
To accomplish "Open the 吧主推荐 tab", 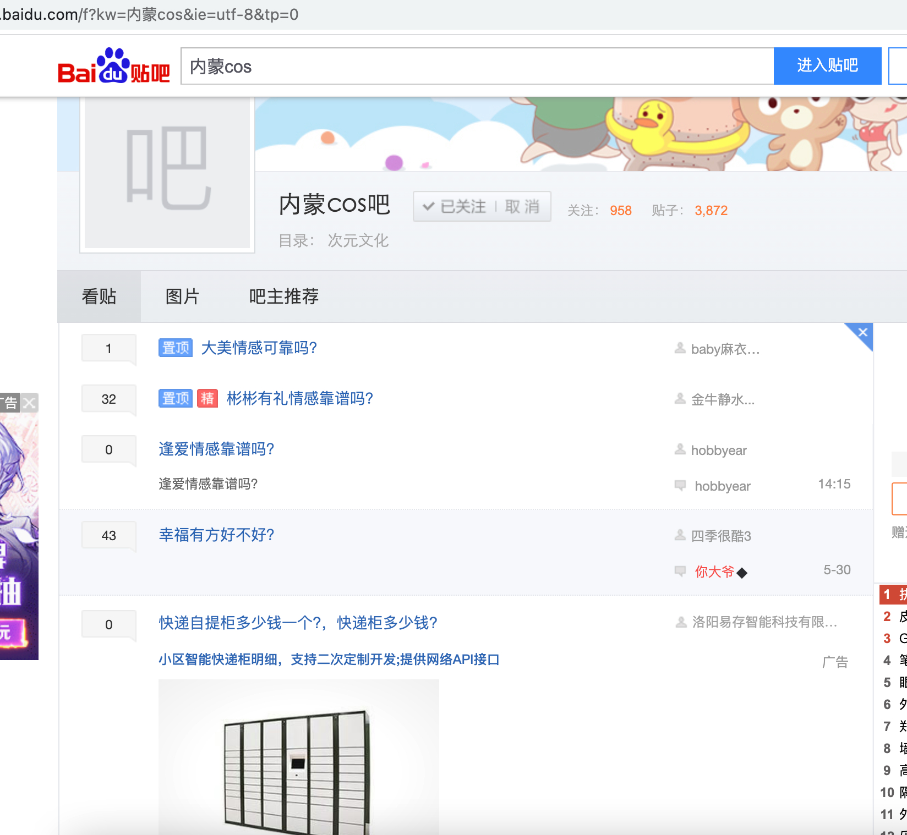I will pos(283,296).
